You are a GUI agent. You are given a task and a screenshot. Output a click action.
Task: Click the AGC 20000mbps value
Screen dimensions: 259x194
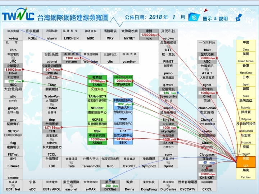tap(208, 58)
